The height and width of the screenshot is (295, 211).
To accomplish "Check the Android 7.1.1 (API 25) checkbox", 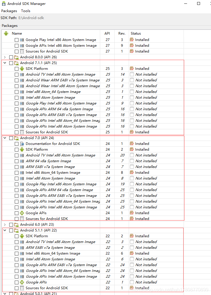I will point(11,63).
